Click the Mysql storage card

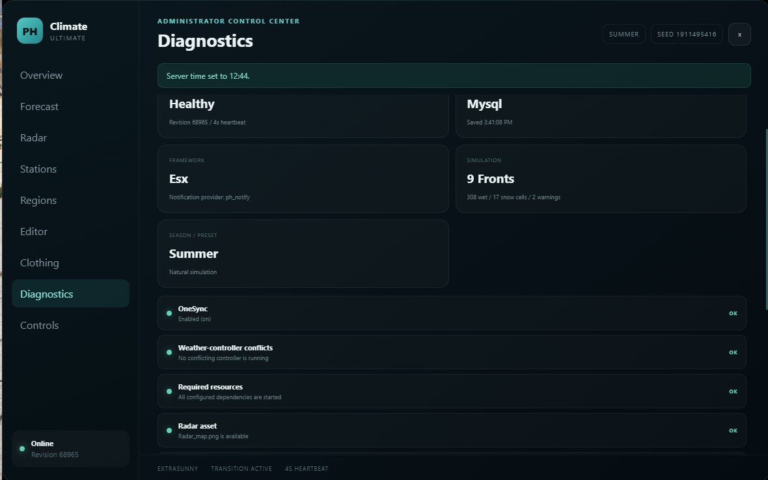[x=601, y=116]
